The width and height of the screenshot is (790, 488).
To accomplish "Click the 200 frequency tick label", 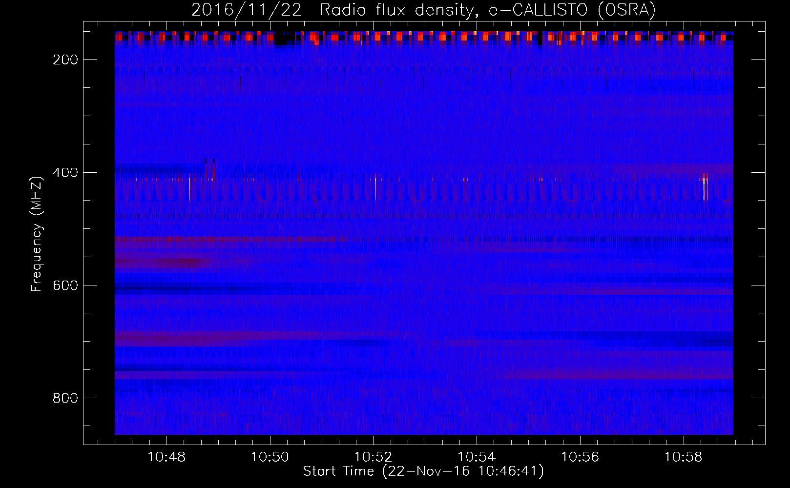I will point(65,60).
